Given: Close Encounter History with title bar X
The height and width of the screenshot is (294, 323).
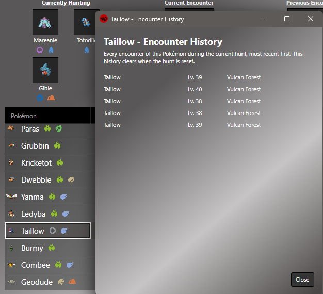Looking at the screenshot, I should 311,19.
